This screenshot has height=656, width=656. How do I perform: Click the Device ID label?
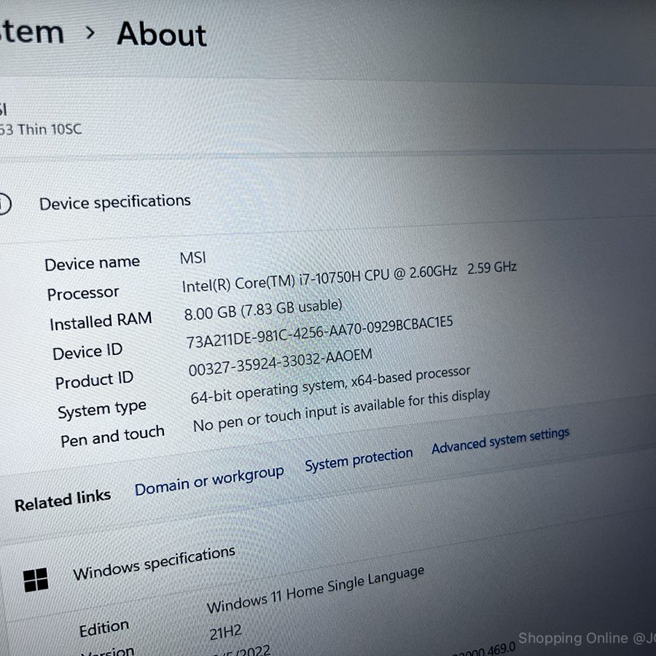pyautogui.click(x=87, y=352)
